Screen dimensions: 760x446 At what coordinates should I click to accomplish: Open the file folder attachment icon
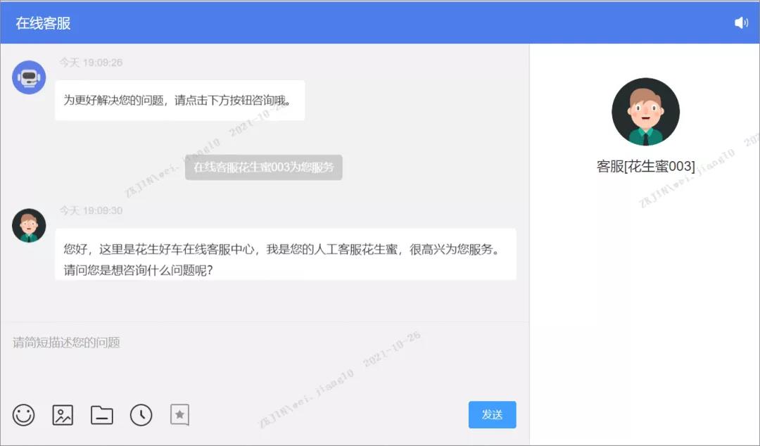point(102,415)
